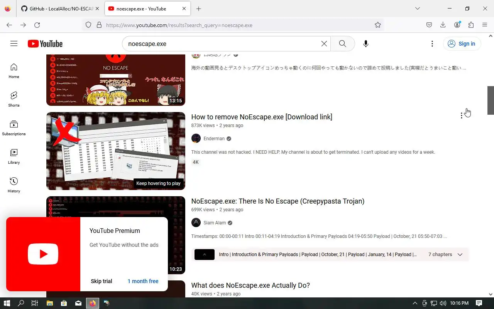This screenshot has width=494, height=309.
Task: Click 1 month free offer
Action: pyautogui.click(x=143, y=281)
